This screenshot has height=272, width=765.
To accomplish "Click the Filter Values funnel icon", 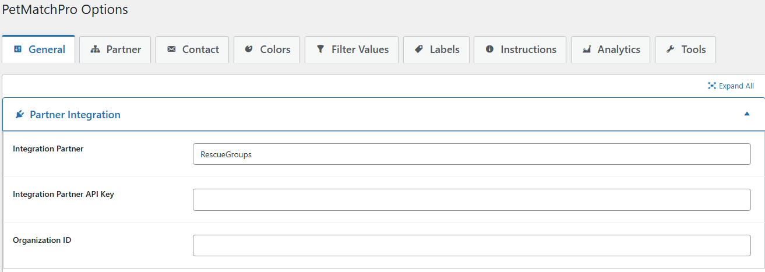I will (320, 50).
